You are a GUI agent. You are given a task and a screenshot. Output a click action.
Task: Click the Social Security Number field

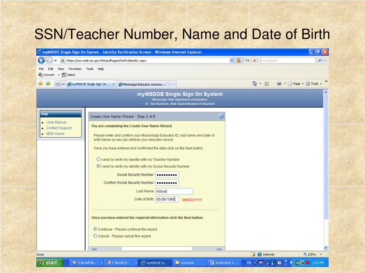point(167,175)
